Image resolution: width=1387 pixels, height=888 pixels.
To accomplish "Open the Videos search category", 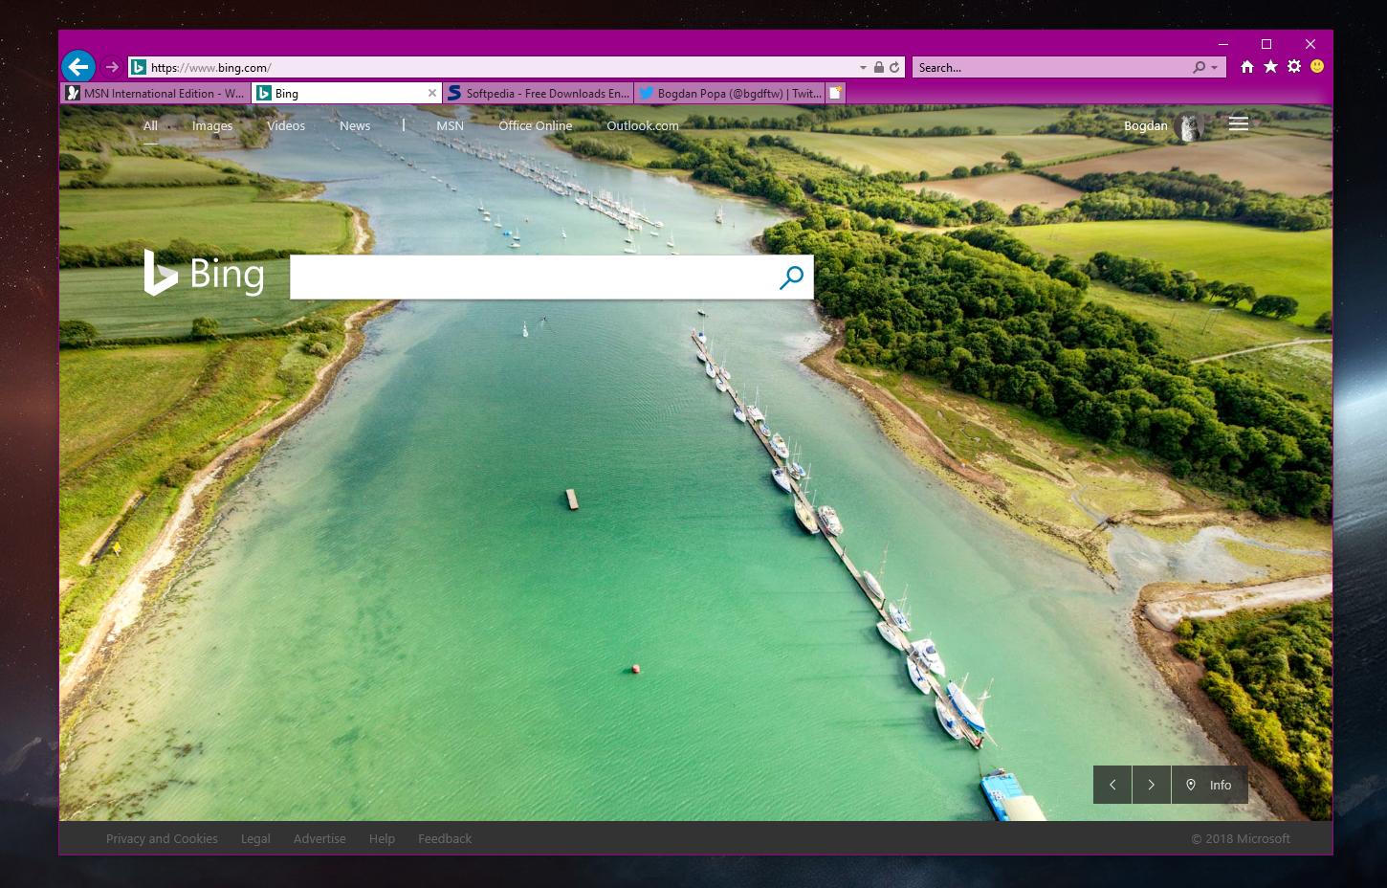I will click(x=286, y=125).
